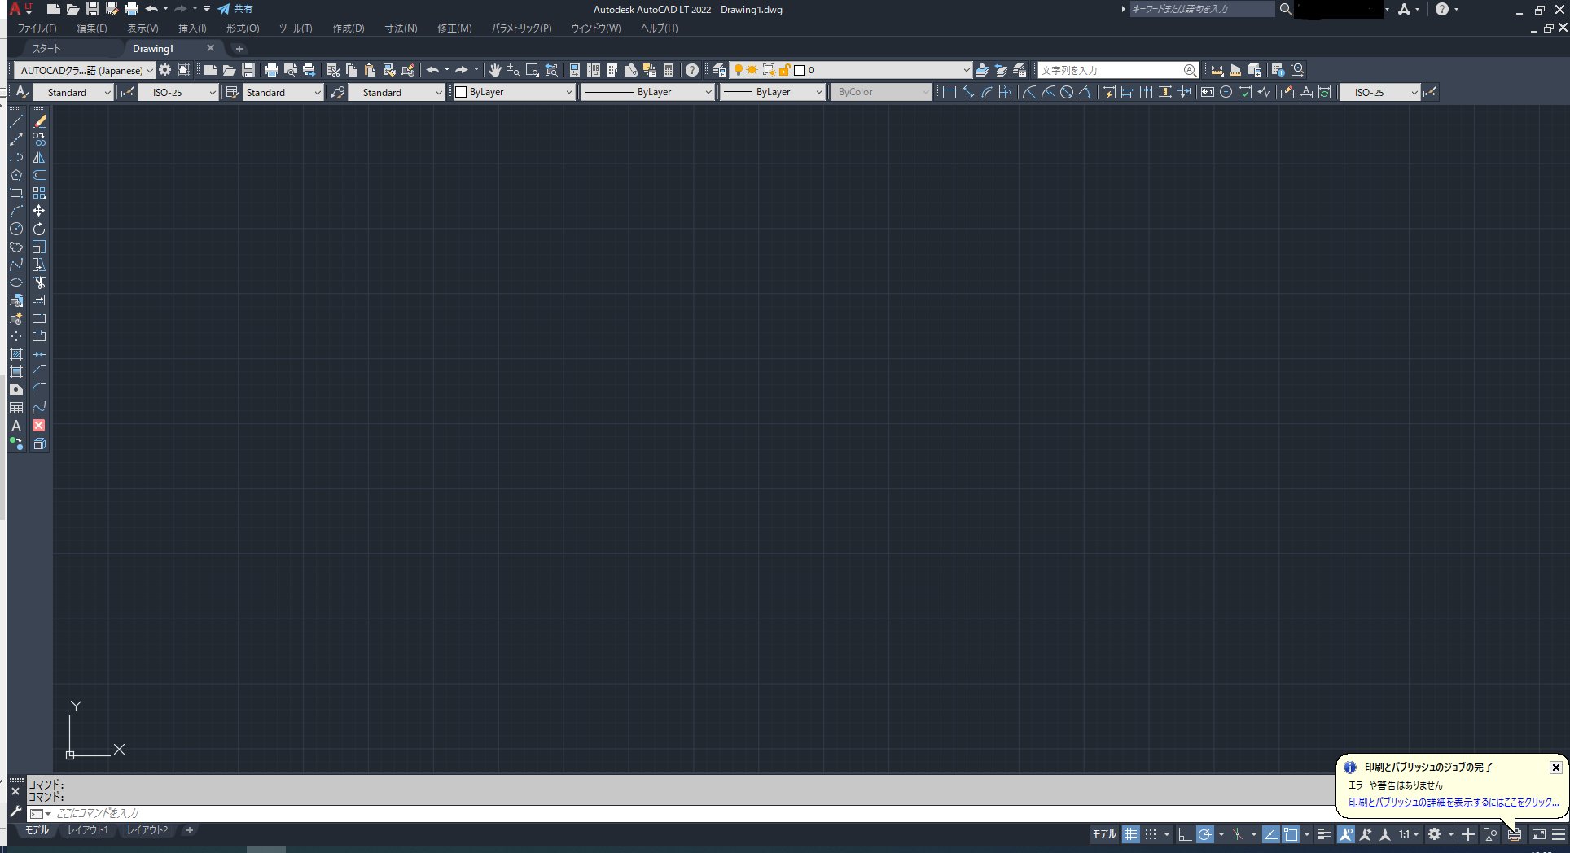Select the Multiline Text A tool
1570x853 pixels.
[16, 426]
